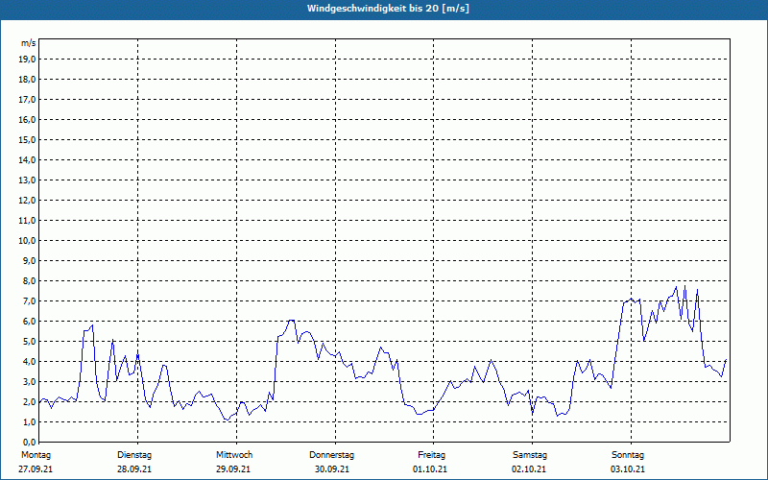Select the 02.10.21 date label

point(529,469)
